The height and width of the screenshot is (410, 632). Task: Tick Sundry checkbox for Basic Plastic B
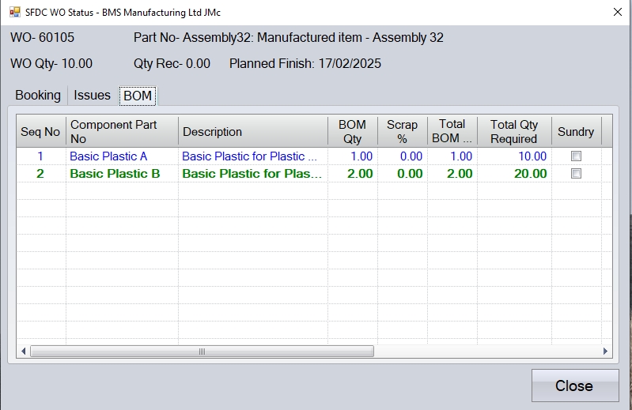(576, 174)
